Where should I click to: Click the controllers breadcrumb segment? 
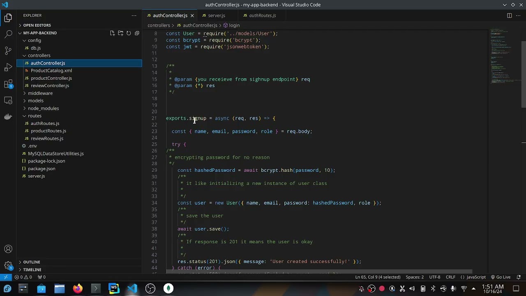159,25
